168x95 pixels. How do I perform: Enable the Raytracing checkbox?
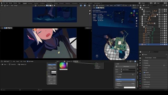pyautogui.click(x=144, y=65)
